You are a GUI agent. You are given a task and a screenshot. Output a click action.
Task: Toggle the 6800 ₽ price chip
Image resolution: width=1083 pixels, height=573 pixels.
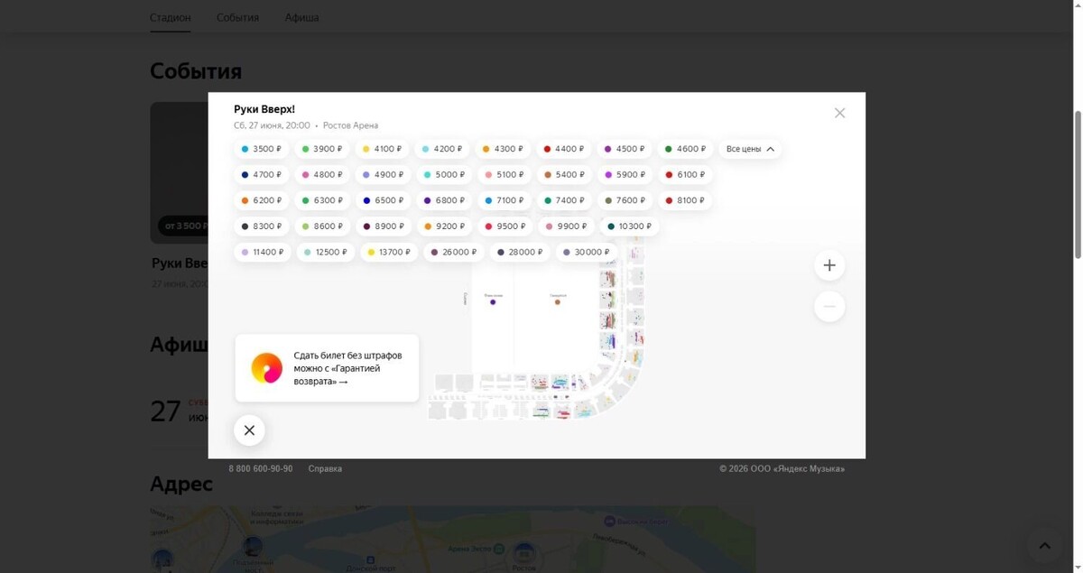pyautogui.click(x=444, y=200)
